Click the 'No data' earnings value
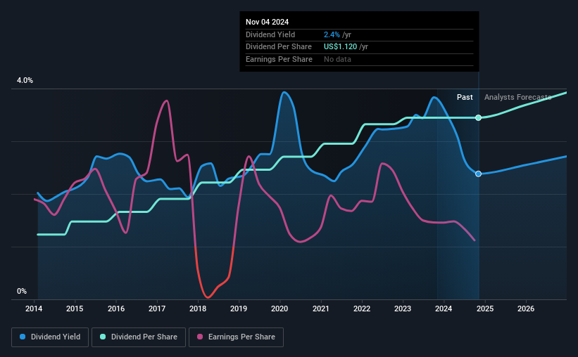 coord(337,59)
